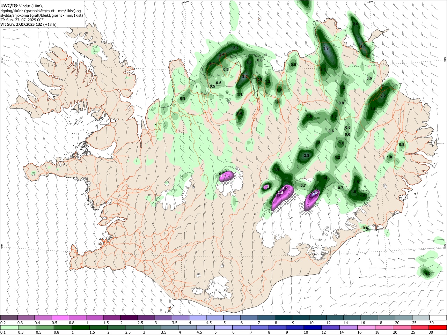This screenshot has width=447, height=335.
Task: Click the bright red swatch after 30
Action: point(438,327)
